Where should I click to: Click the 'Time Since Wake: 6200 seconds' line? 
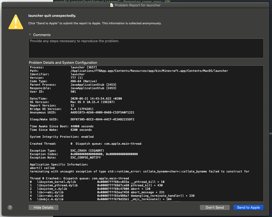pyautogui.click(x=61, y=130)
